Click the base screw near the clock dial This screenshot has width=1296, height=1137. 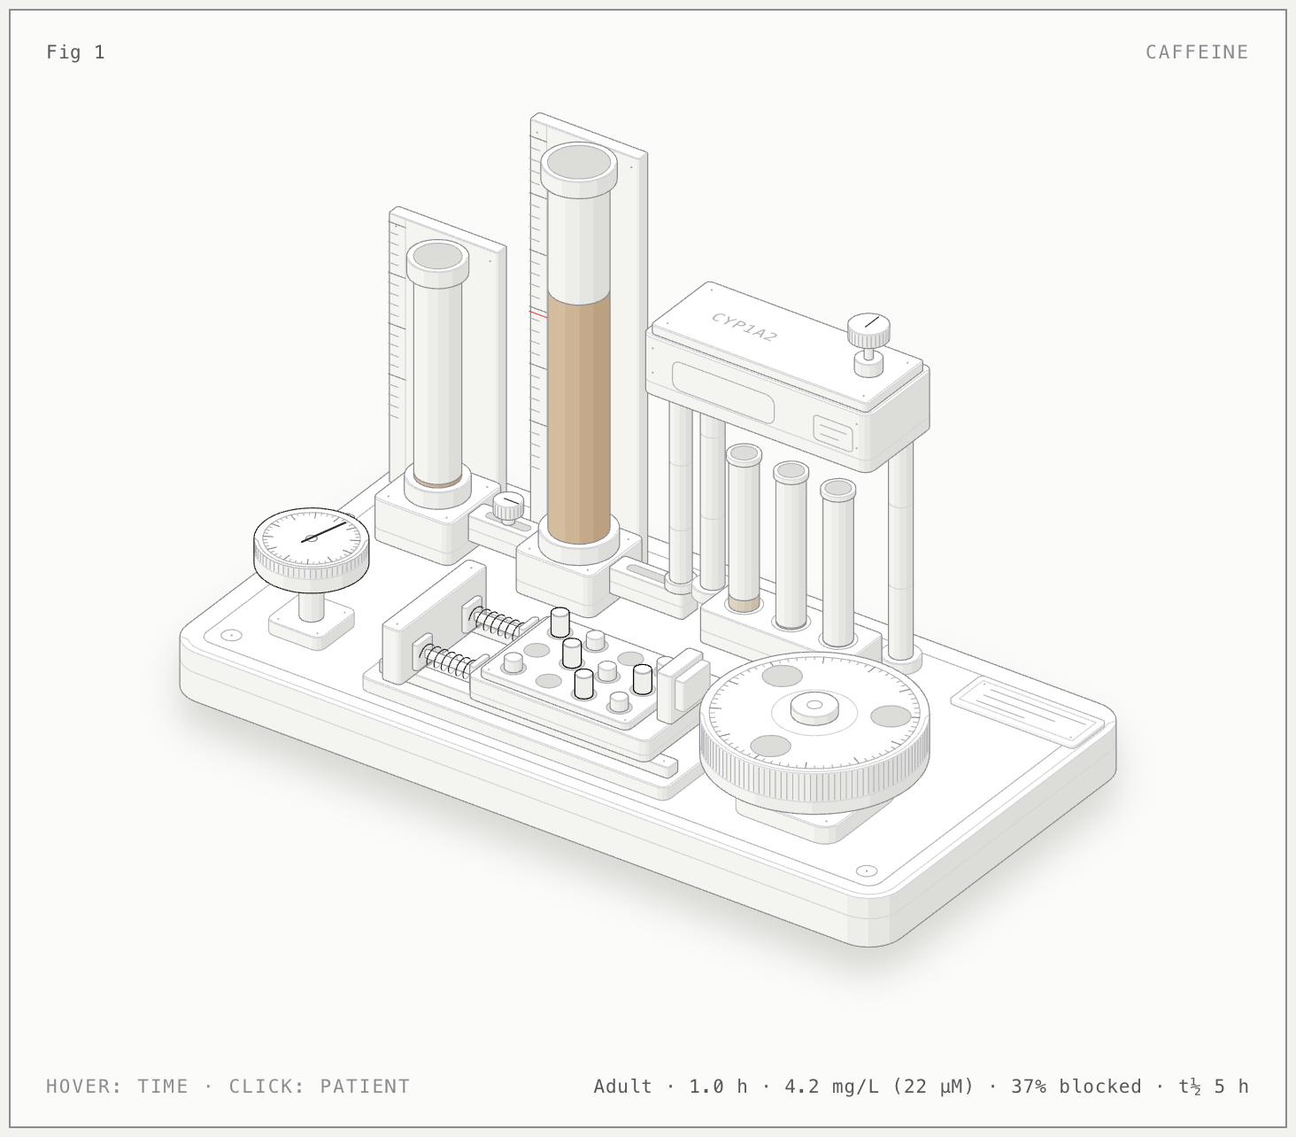click(231, 635)
